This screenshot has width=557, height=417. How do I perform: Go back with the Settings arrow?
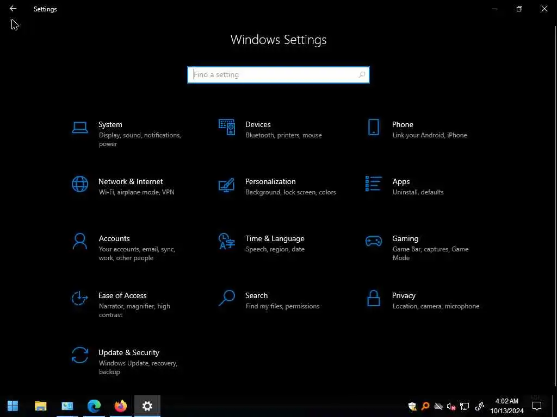coord(13,9)
